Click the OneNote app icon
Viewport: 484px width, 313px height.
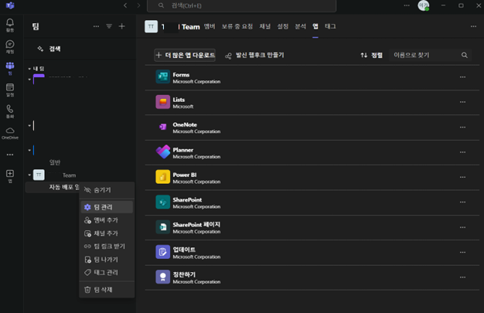click(x=162, y=127)
